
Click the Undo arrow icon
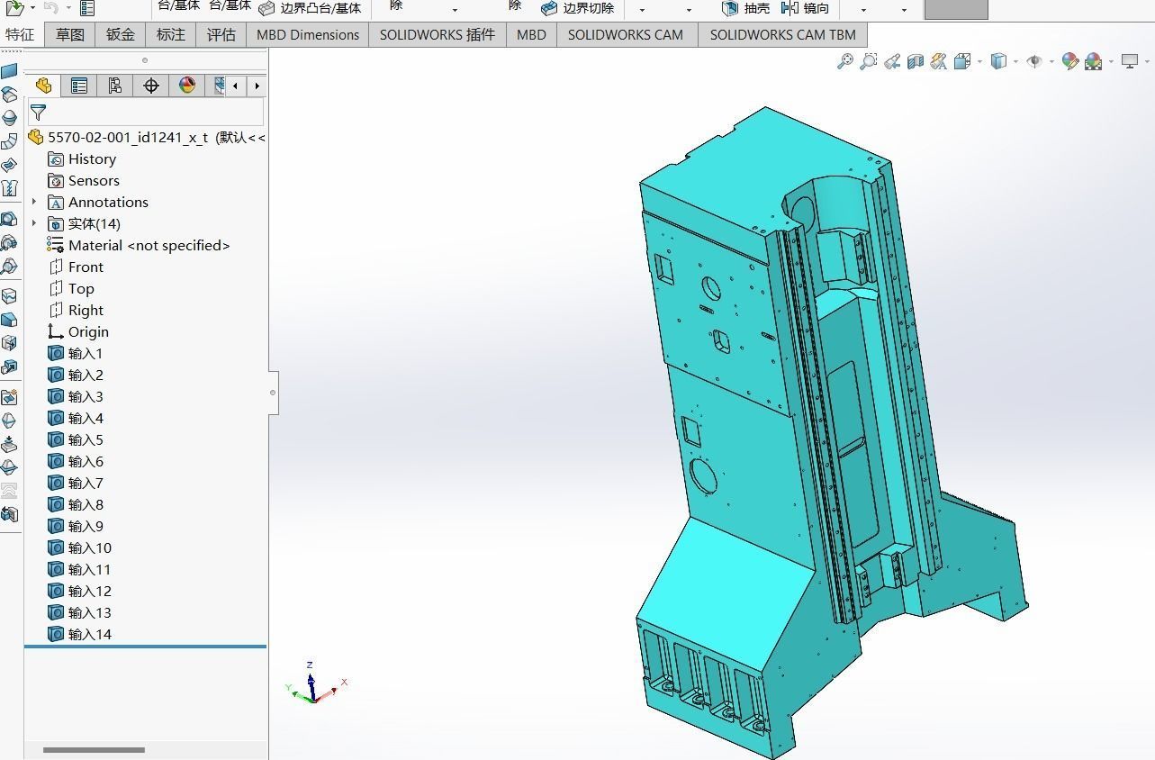pos(51,7)
